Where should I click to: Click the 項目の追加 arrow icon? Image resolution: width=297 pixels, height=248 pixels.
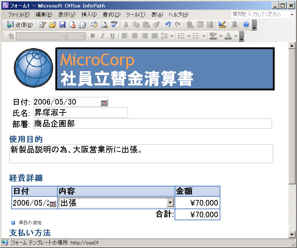pyautogui.click(x=13, y=222)
